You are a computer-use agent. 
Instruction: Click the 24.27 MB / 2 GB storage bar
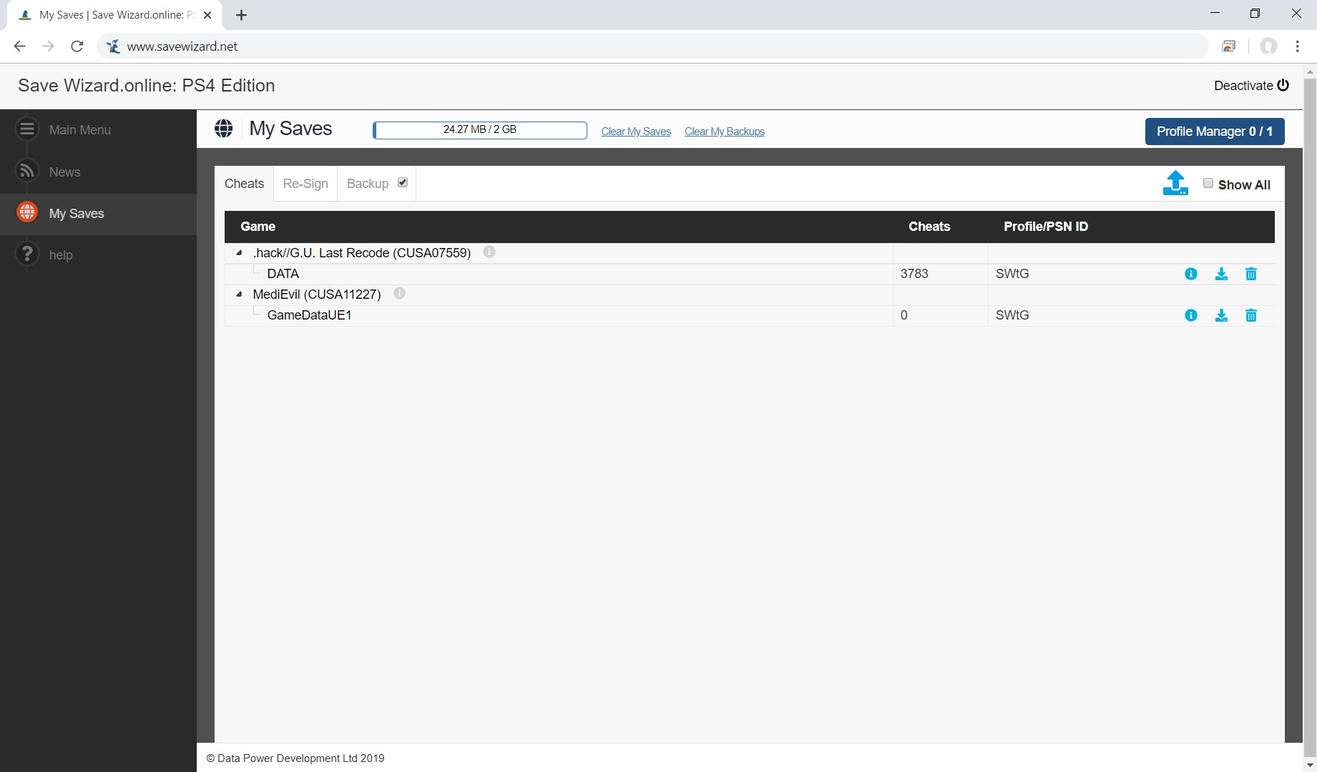click(x=480, y=130)
